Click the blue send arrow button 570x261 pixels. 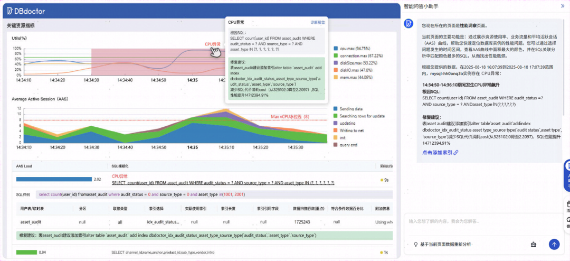[x=554, y=244]
